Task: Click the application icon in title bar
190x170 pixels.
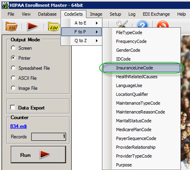Action: 5,5
